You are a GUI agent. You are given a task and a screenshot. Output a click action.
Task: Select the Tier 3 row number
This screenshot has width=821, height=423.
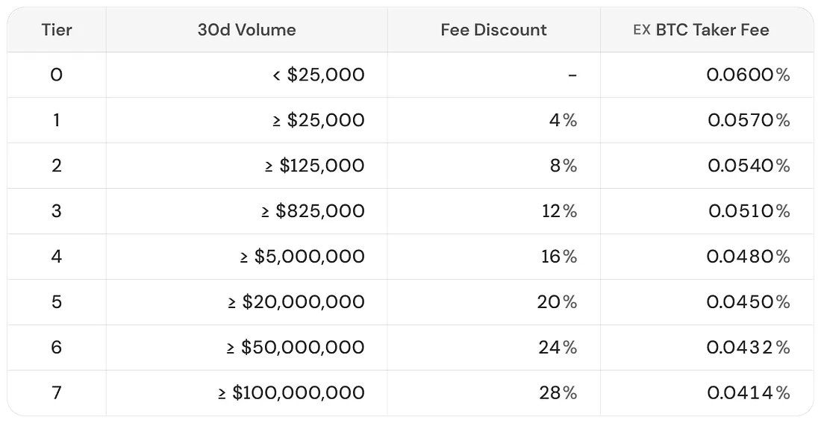57,211
